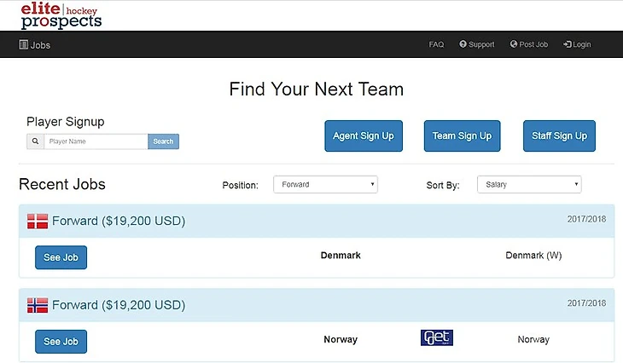Image resolution: width=623 pixels, height=363 pixels.
Task: Click the Player Signup label
Action: [66, 122]
